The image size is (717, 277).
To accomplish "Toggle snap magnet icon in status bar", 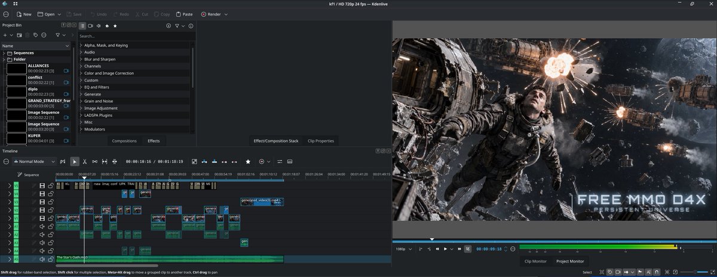I will click(x=656, y=272).
